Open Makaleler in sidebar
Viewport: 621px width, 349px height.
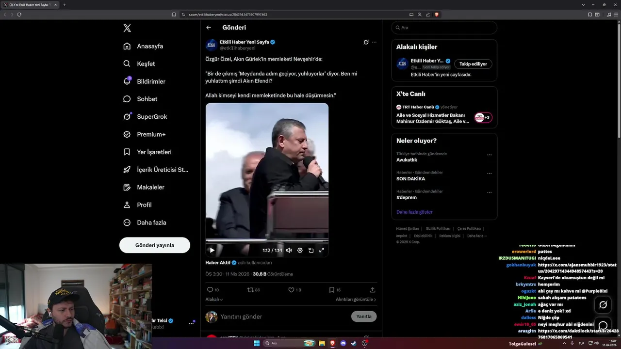[144, 187]
